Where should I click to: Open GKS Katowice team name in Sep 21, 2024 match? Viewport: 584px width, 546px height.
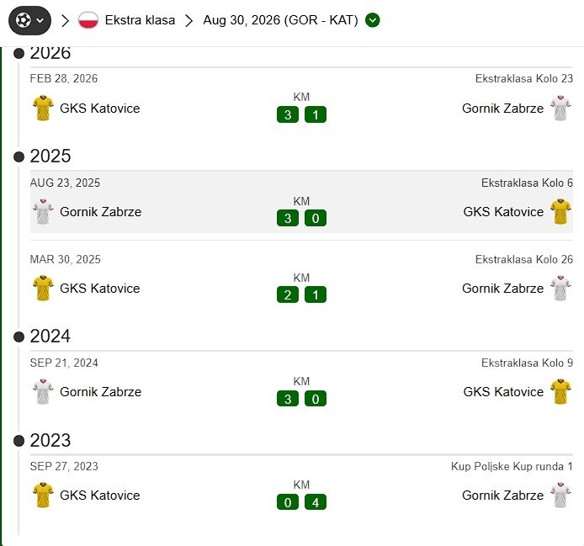coord(503,392)
